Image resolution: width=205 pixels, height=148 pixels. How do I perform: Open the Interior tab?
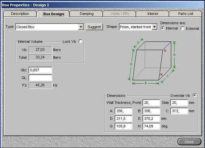pyautogui.click(x=153, y=14)
